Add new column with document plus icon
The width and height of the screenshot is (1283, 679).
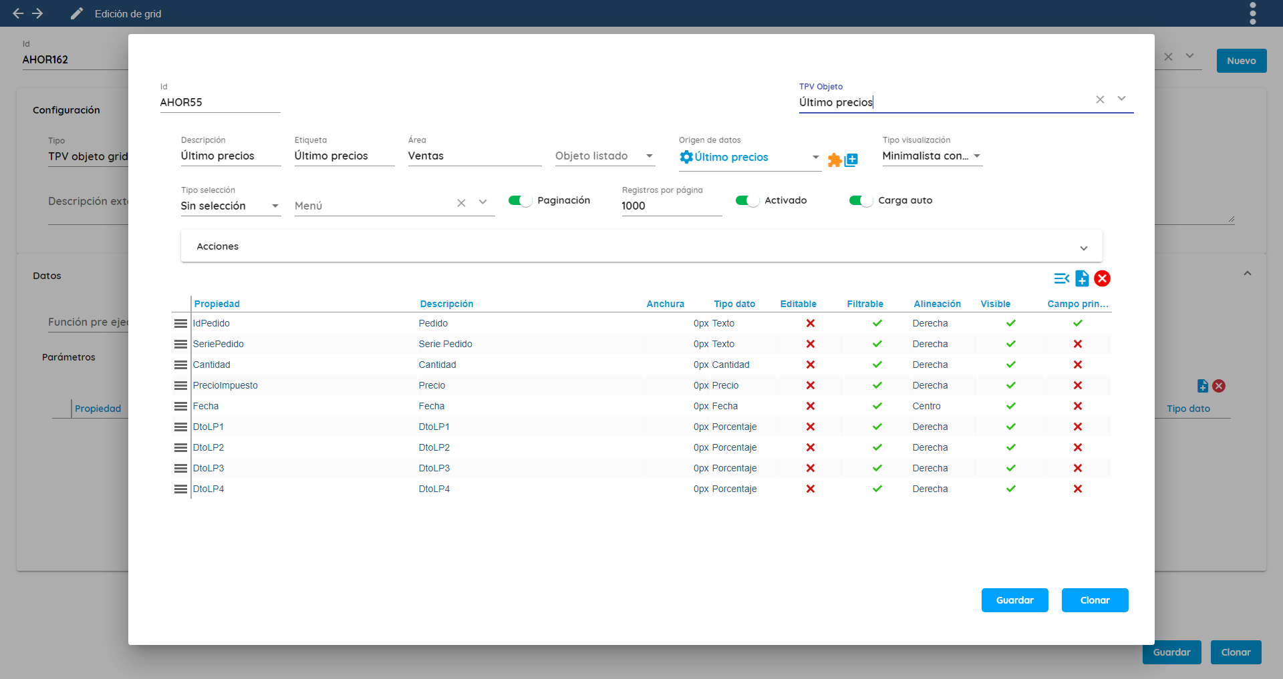point(1083,278)
